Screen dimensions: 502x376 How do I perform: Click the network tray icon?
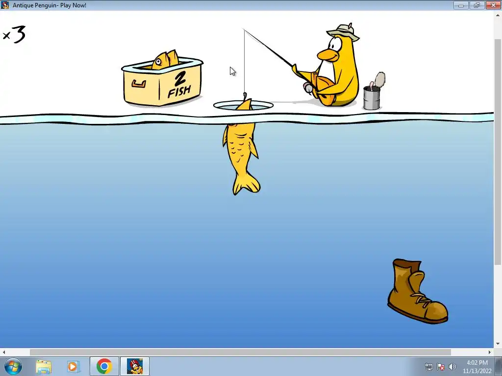429,367
